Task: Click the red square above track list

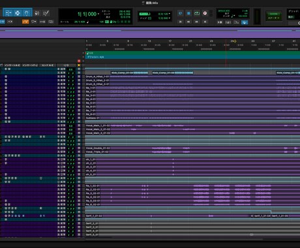Action: 79,61
